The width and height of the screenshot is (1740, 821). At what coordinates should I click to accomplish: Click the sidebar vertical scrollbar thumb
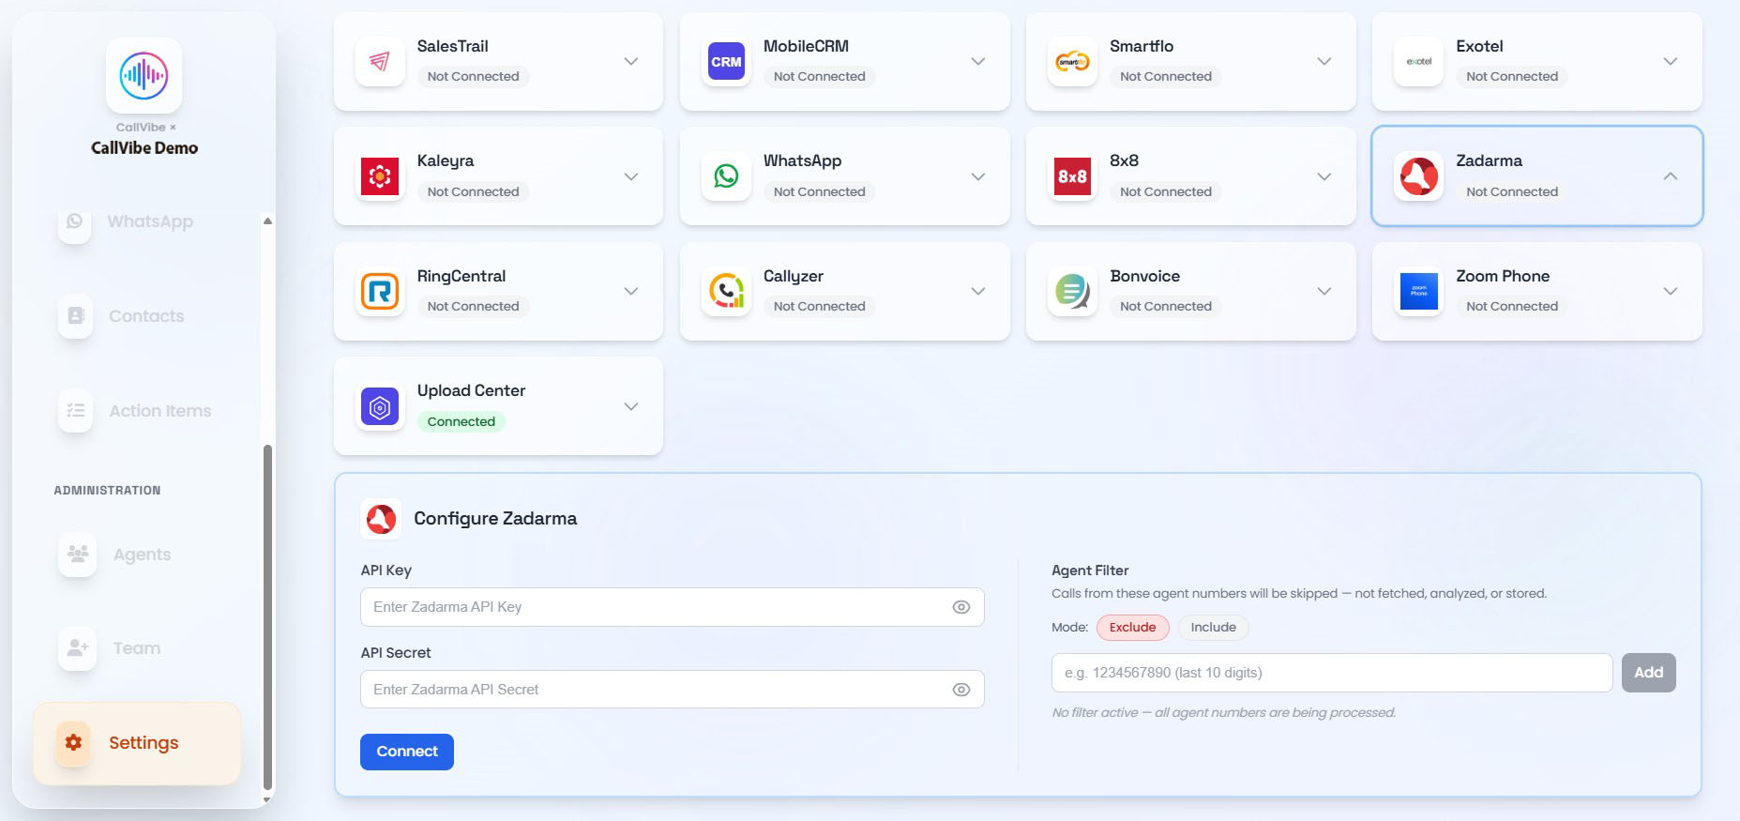pyautogui.click(x=267, y=617)
